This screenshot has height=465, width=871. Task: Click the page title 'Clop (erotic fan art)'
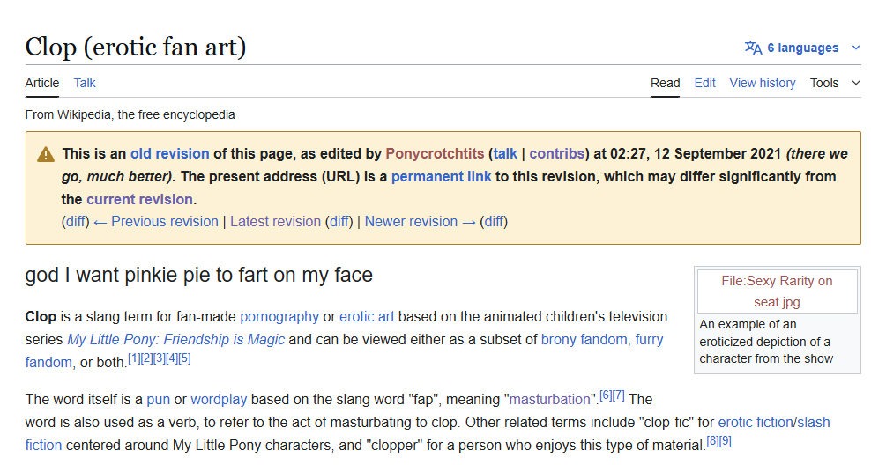[136, 48]
